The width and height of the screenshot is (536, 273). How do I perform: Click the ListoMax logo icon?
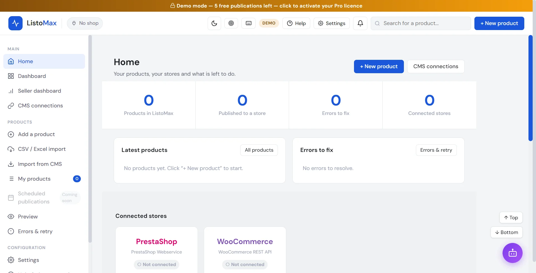[15, 23]
